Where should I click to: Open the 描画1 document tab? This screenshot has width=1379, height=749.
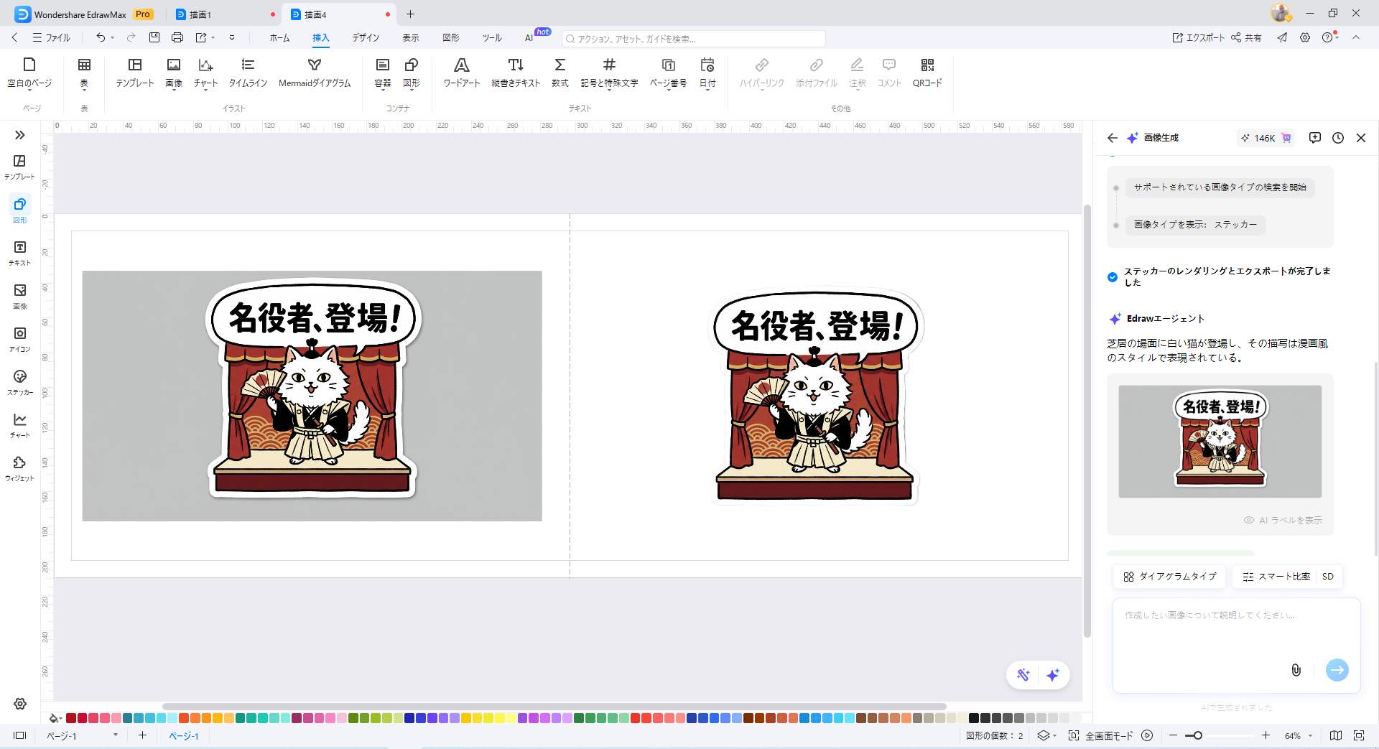[x=200, y=14]
